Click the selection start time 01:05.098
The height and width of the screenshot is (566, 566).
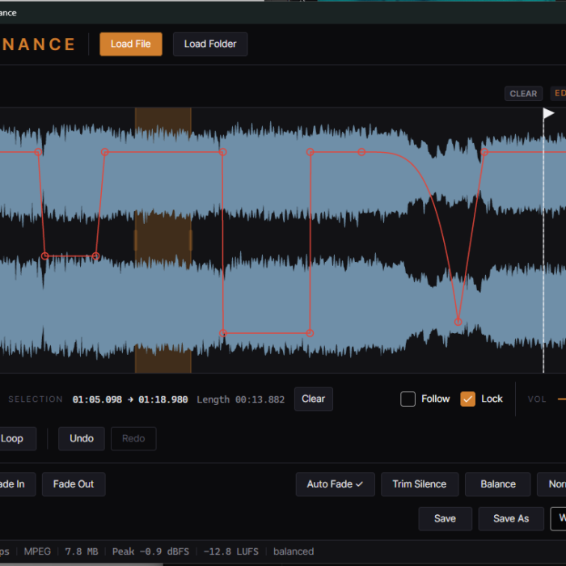pos(97,399)
